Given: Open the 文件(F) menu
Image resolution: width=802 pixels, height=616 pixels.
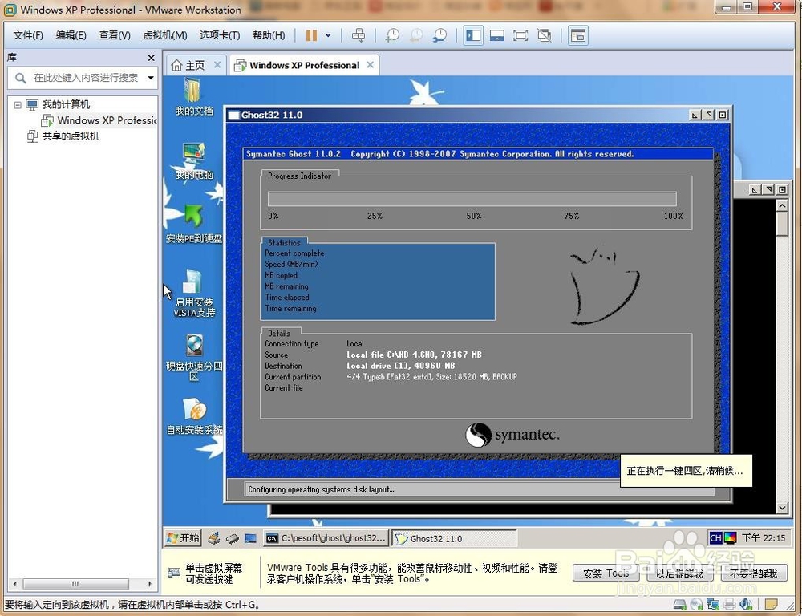Looking at the screenshot, I should click(28, 35).
